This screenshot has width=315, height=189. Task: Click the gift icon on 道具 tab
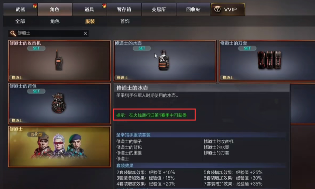pos(104,6)
